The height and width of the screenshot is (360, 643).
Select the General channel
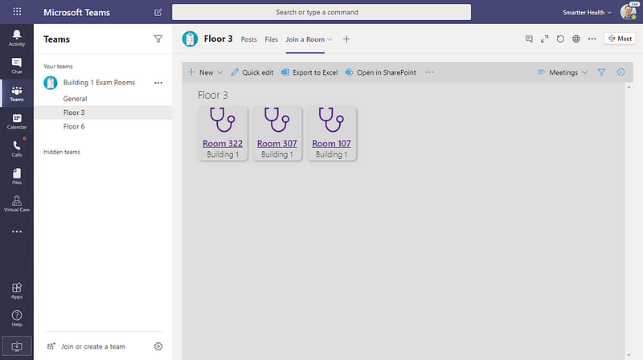(75, 98)
